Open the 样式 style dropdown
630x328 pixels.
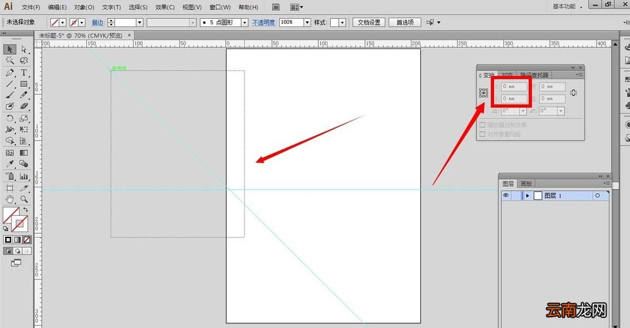click(x=343, y=23)
